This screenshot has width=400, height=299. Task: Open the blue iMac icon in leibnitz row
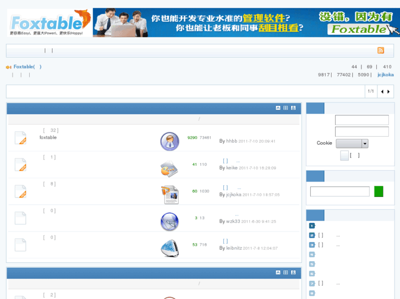click(x=170, y=248)
